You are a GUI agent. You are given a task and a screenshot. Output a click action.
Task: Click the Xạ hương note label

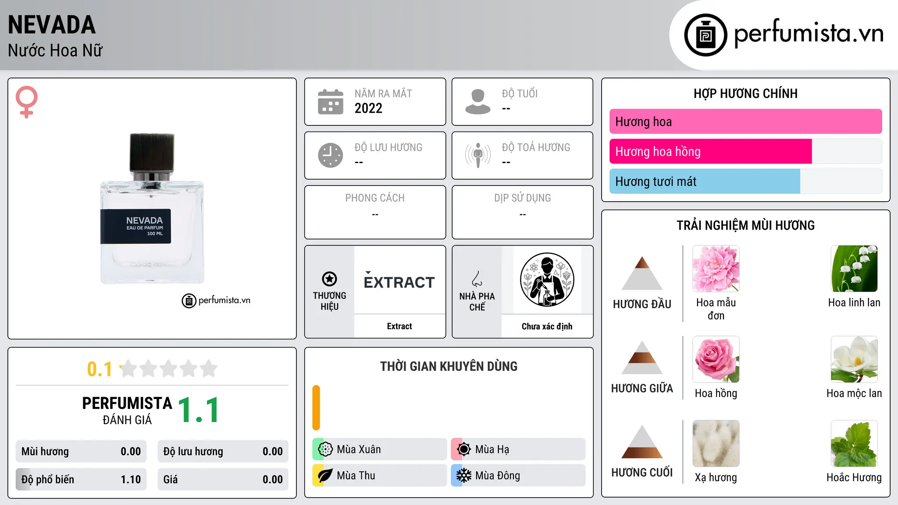(x=716, y=477)
